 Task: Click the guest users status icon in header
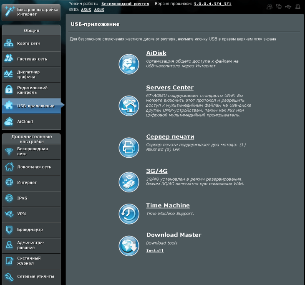coord(270,7)
